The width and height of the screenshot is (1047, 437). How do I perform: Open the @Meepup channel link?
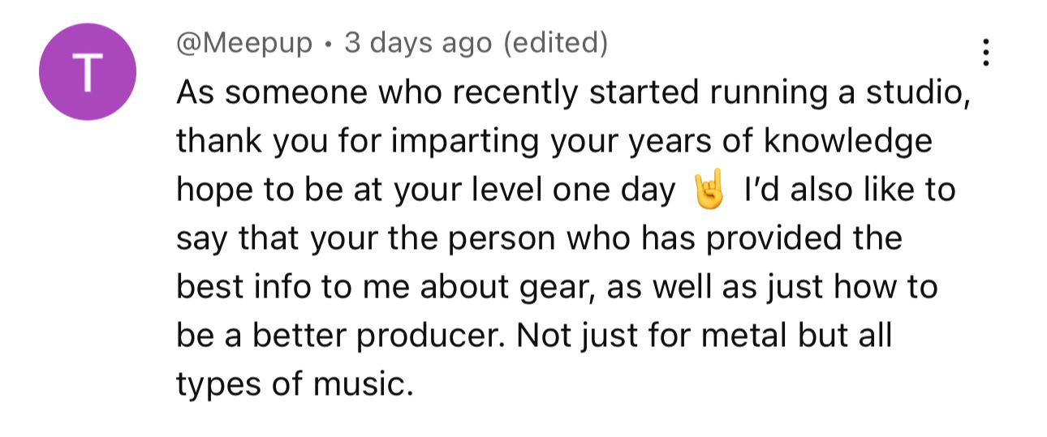tap(244, 43)
